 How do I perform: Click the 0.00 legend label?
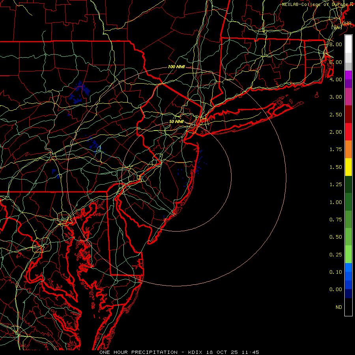coord(336,290)
